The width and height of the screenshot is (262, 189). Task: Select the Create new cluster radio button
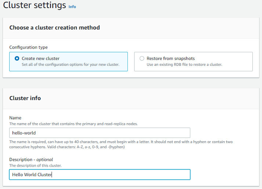tap(17, 58)
